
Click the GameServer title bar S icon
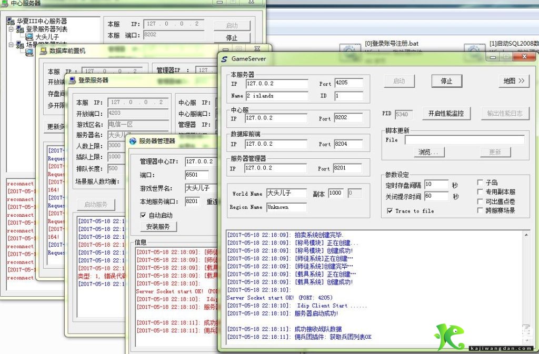coord(224,59)
